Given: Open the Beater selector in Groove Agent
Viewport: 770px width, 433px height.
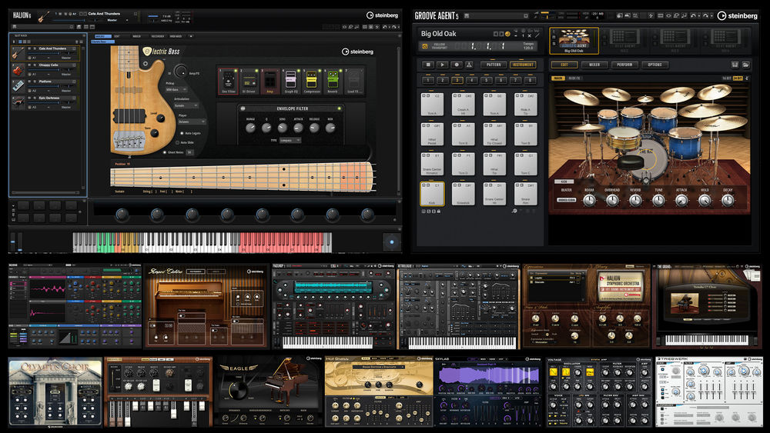Looking at the screenshot, I should click(566, 200).
